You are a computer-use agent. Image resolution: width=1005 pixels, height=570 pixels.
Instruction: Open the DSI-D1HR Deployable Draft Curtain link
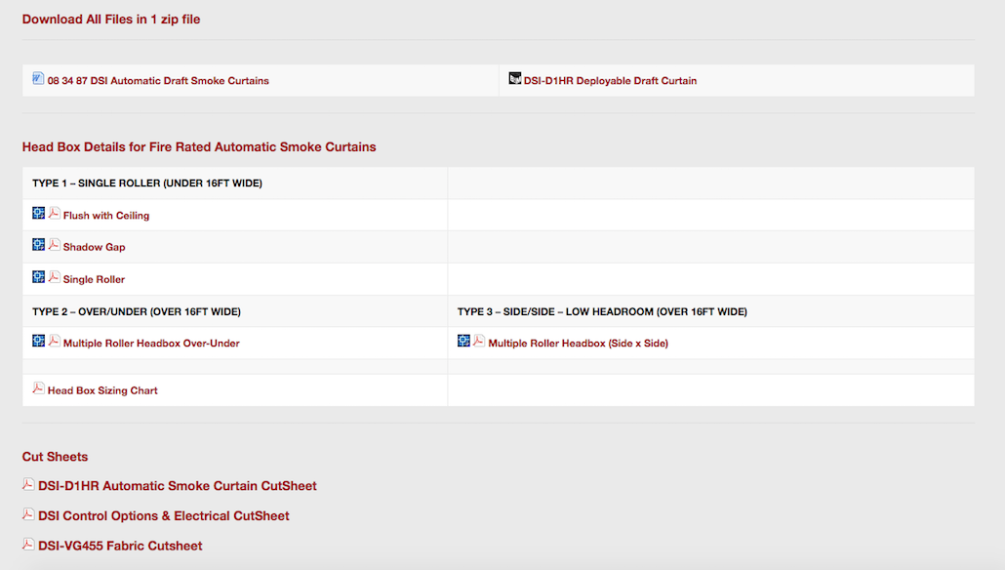pos(610,81)
